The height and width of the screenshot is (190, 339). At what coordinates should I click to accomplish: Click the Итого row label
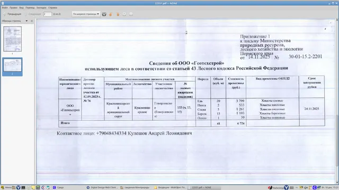[x=65, y=123]
